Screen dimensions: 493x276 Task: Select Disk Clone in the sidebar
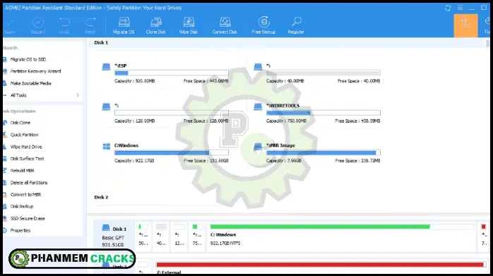(20, 123)
